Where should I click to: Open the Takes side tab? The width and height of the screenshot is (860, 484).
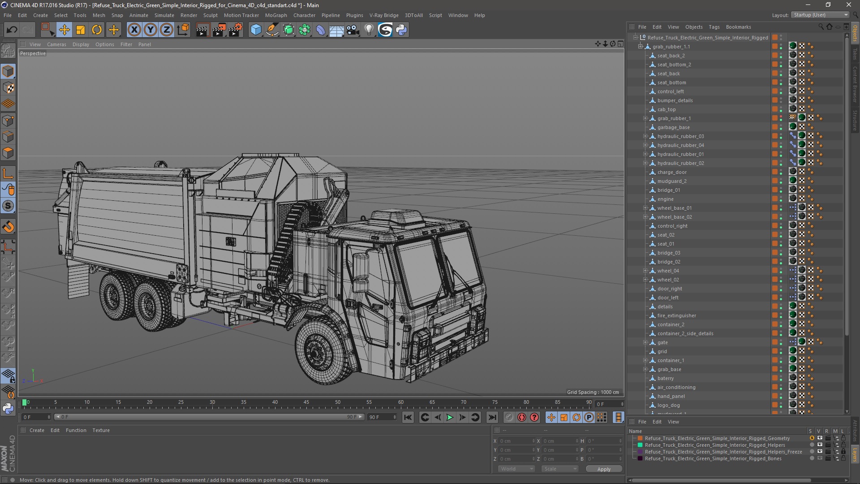[855, 54]
